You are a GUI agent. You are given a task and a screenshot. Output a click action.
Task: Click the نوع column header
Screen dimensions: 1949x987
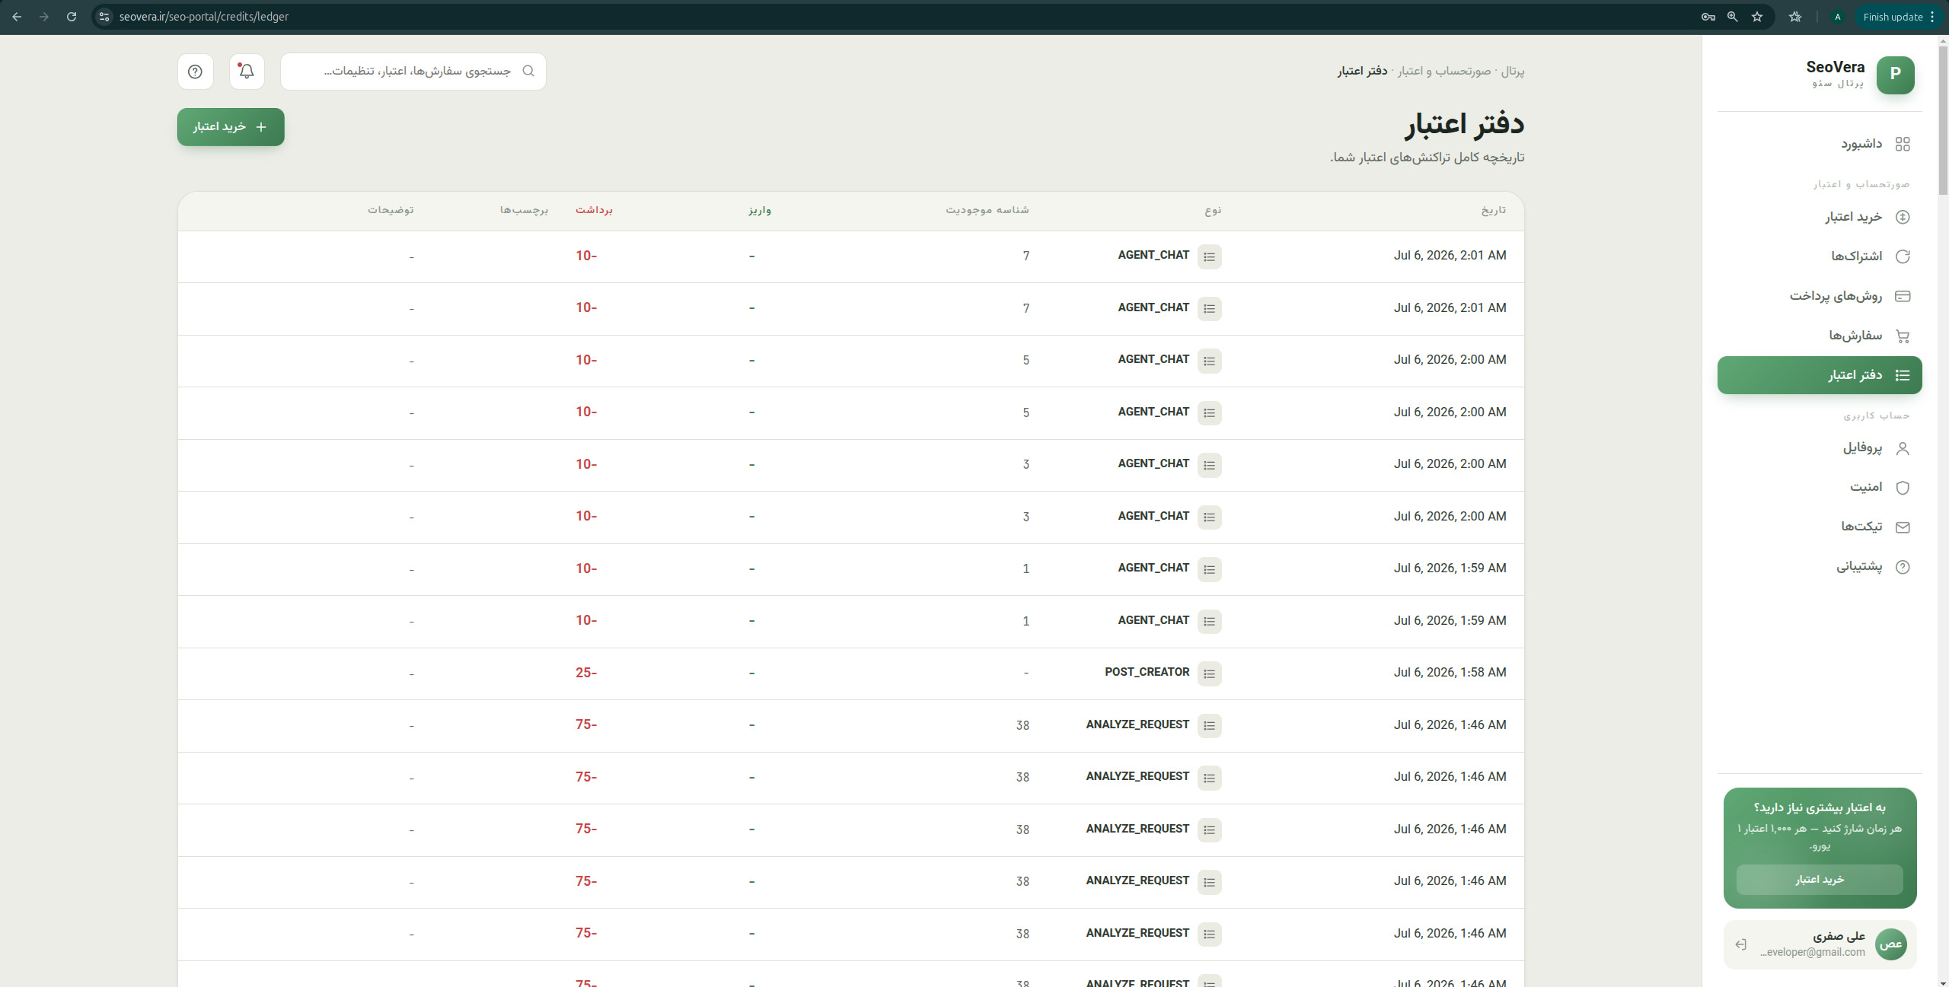(1214, 210)
